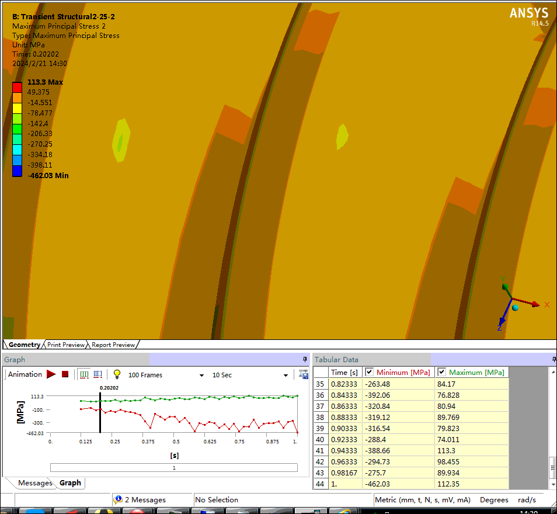The image size is (557, 514).
Task: Click the last red minimum point on graph
Action: [x=297, y=433]
